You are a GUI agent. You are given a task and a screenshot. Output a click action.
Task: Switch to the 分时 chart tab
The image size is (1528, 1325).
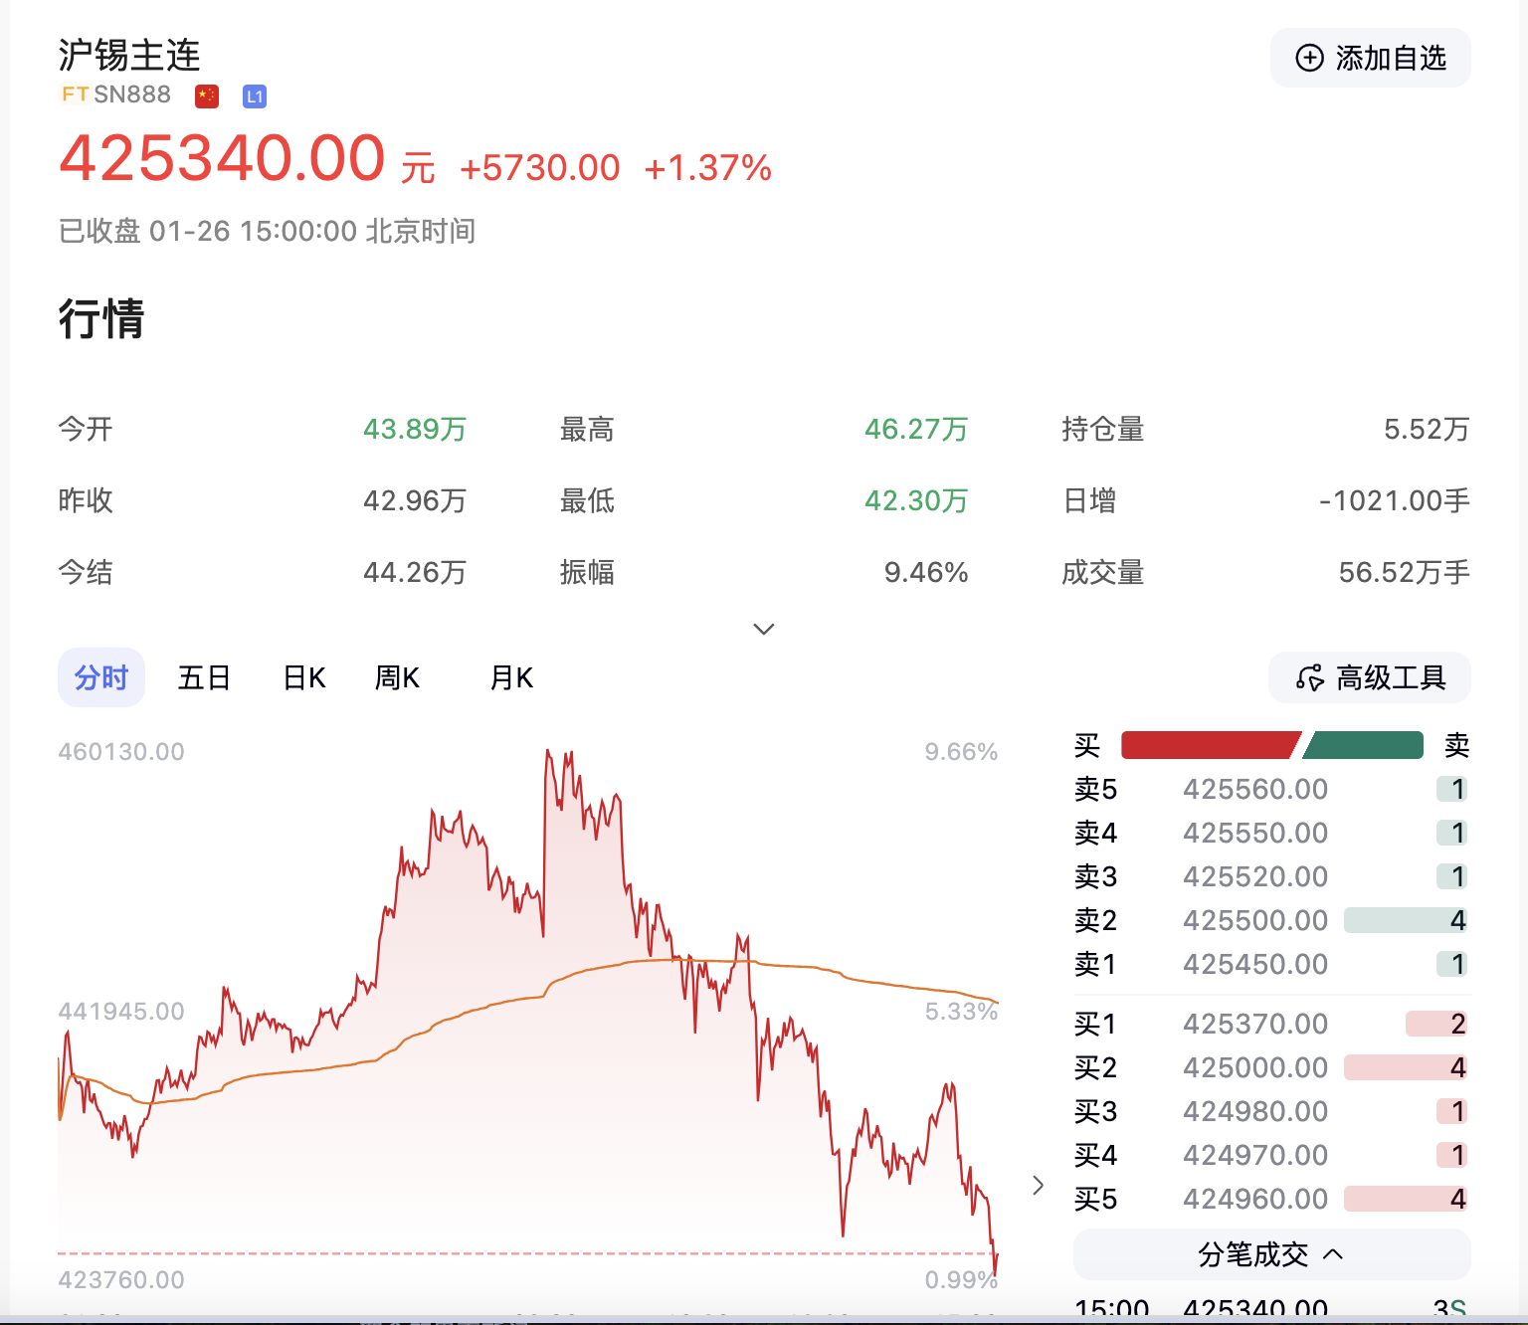[101, 678]
